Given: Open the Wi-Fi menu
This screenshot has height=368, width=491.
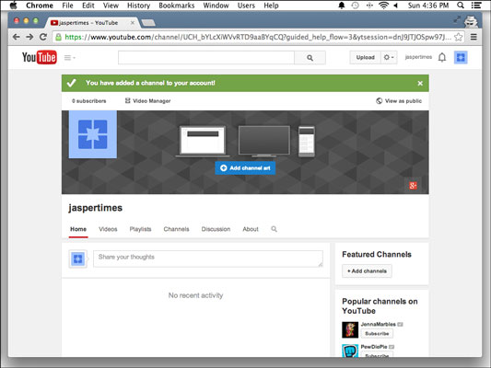Looking at the screenshot, I should (383, 6).
